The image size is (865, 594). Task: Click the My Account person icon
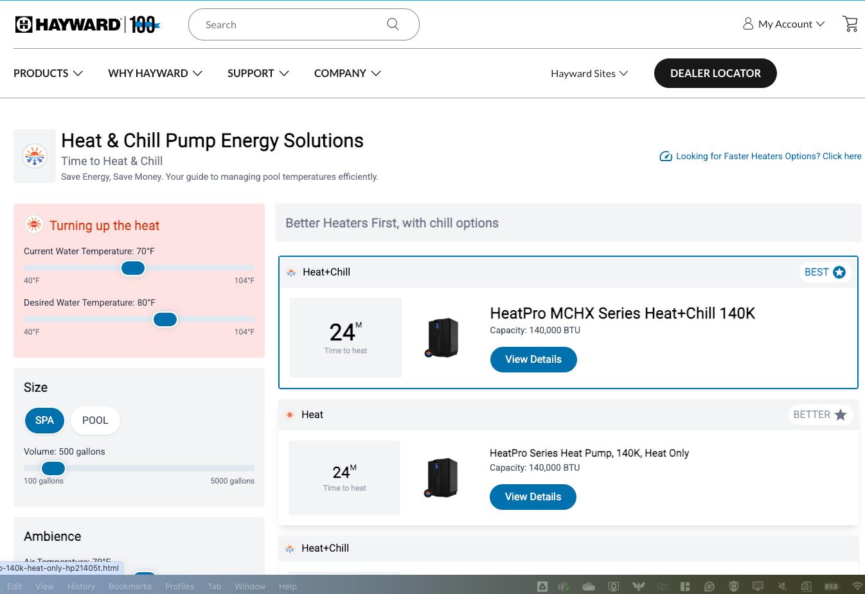tap(748, 23)
